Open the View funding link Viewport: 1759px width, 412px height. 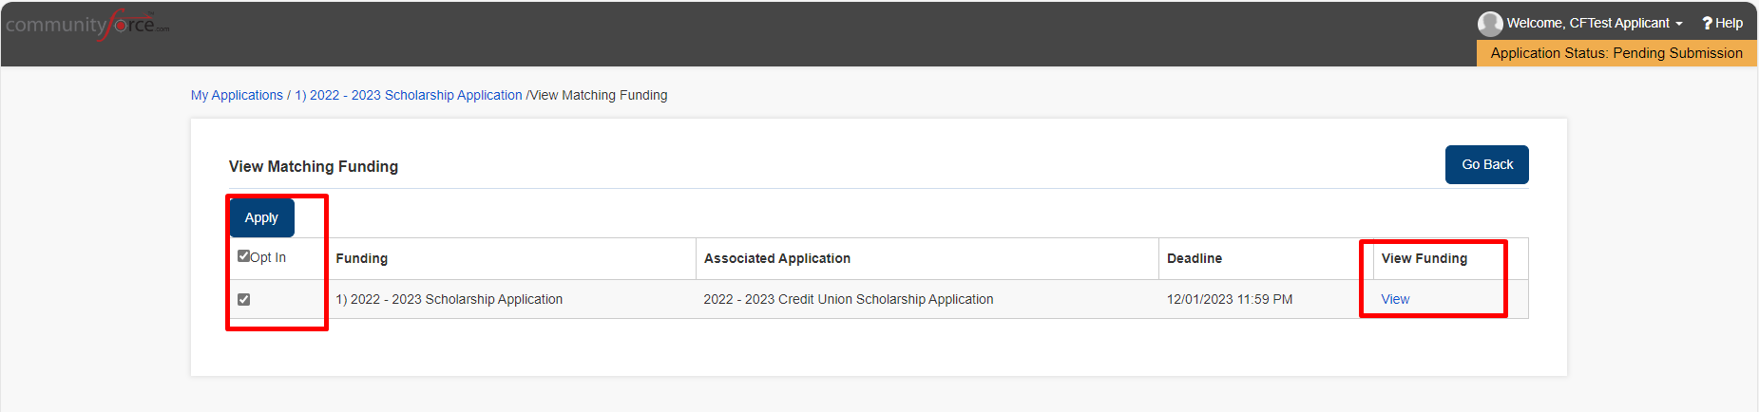pos(1395,299)
